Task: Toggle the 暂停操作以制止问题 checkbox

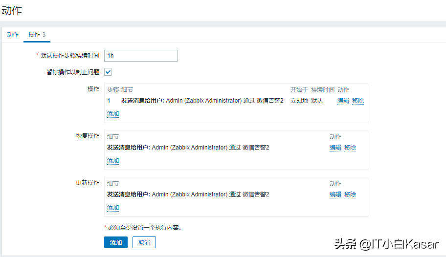Action: (109, 72)
